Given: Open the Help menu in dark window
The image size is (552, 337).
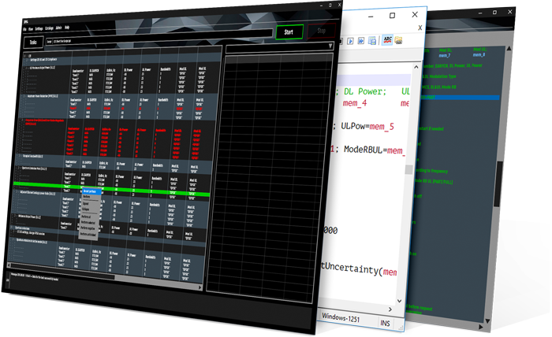Looking at the screenshot, I should coord(67,28).
